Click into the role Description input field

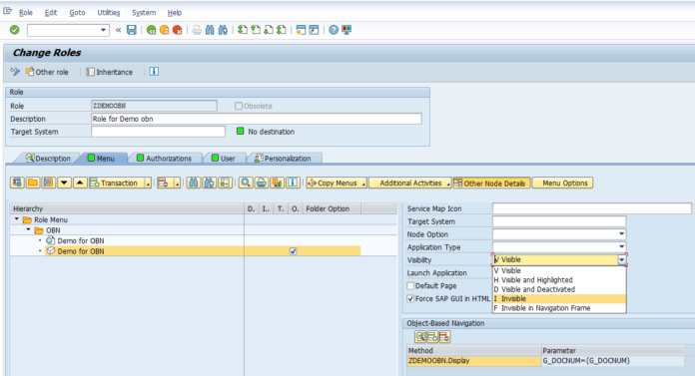(x=257, y=119)
